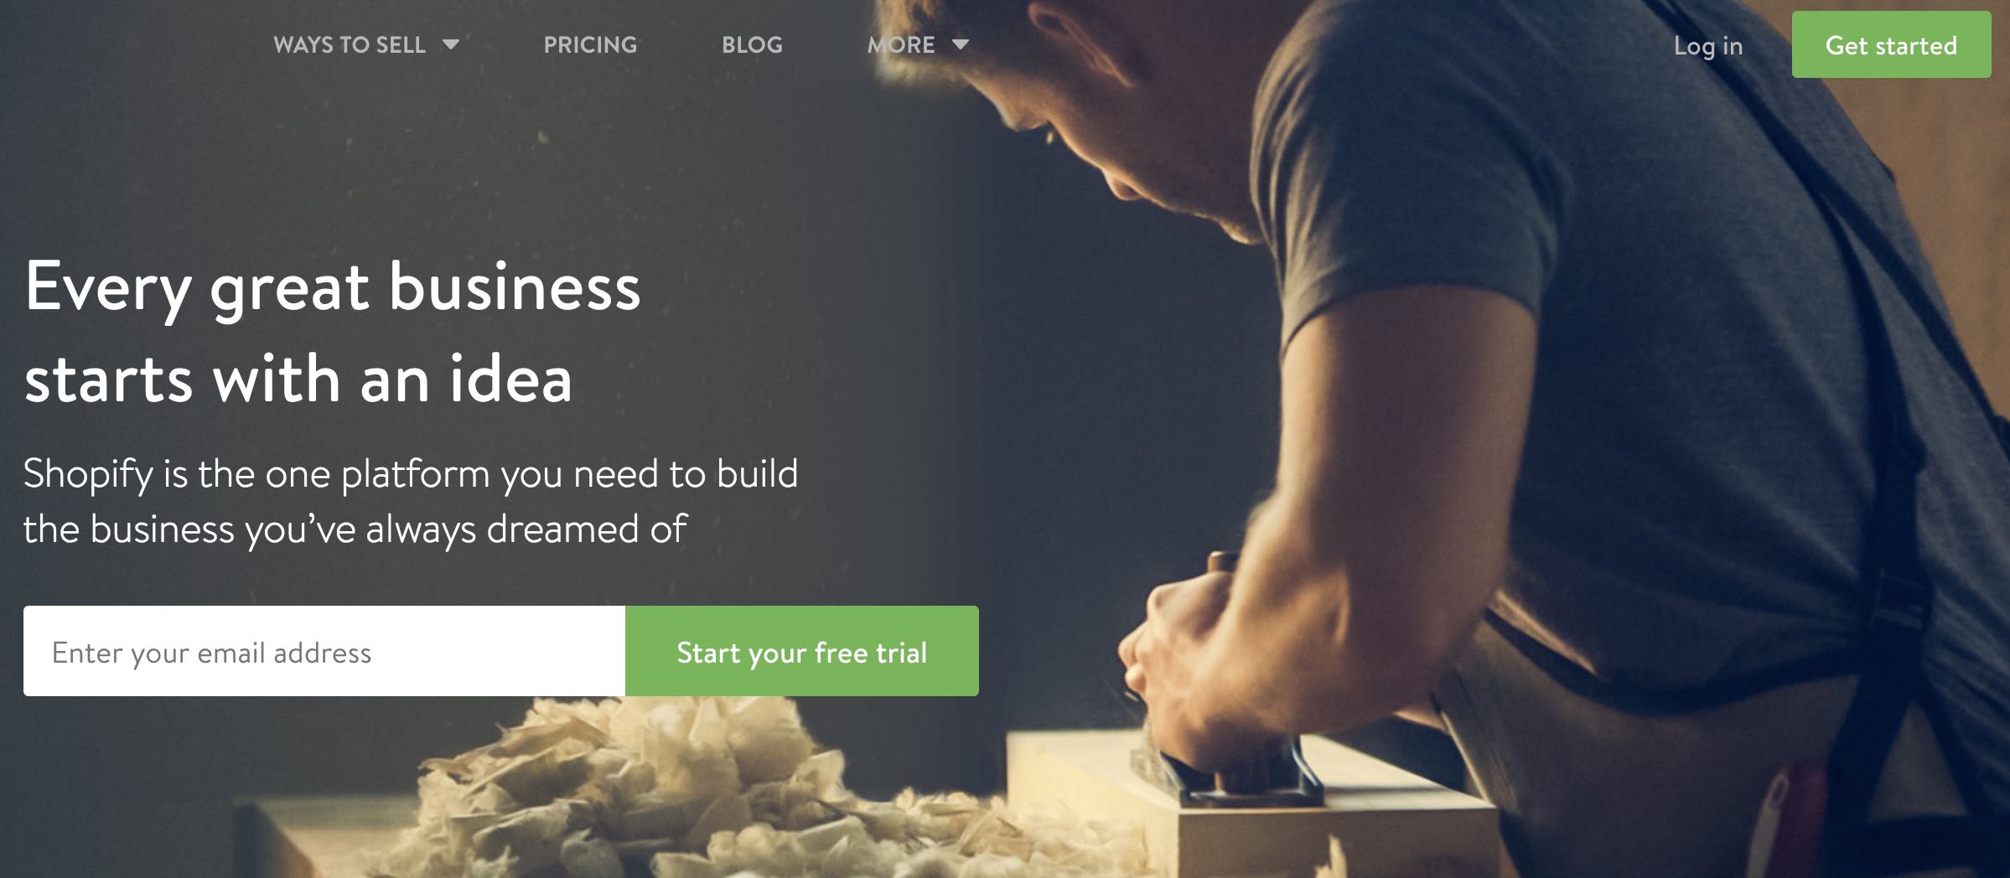The width and height of the screenshot is (2010, 878).
Task: Click the Log in link
Action: [x=1707, y=46]
